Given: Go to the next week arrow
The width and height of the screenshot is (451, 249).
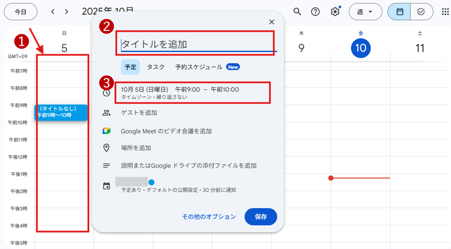Looking at the screenshot, I should coord(67,12).
